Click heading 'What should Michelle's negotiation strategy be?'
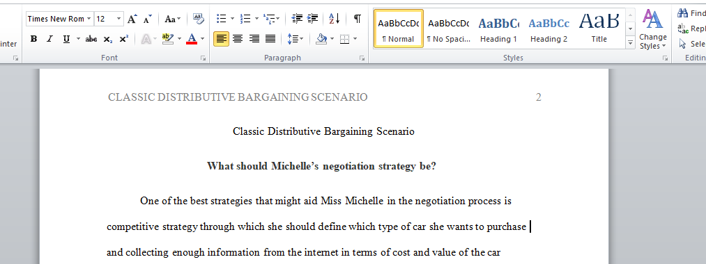Screen dimensions: 706x264 pyautogui.click(x=321, y=166)
